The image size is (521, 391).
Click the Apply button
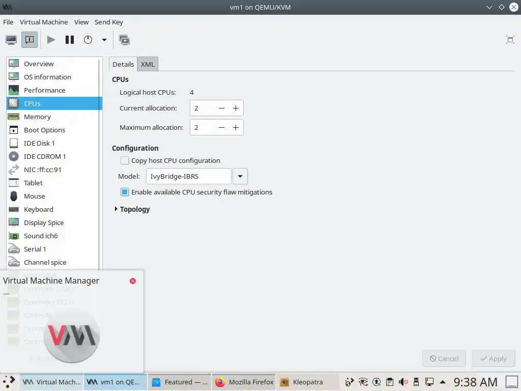tap(494, 358)
